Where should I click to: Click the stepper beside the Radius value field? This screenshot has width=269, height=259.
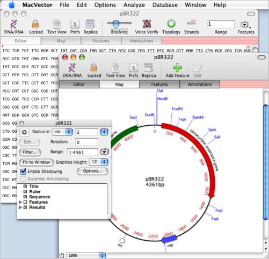pos(104,132)
